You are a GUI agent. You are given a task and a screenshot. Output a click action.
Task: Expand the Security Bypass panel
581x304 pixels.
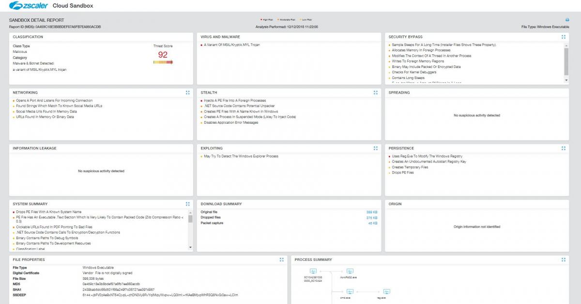coord(564,37)
